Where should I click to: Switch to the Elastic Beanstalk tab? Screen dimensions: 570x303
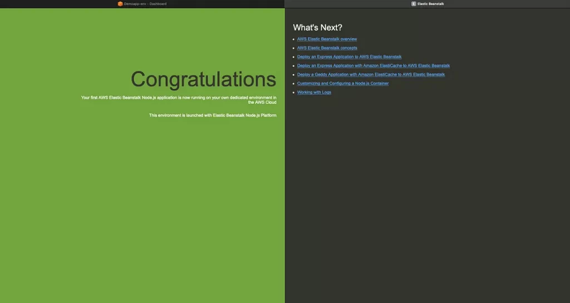(430, 4)
